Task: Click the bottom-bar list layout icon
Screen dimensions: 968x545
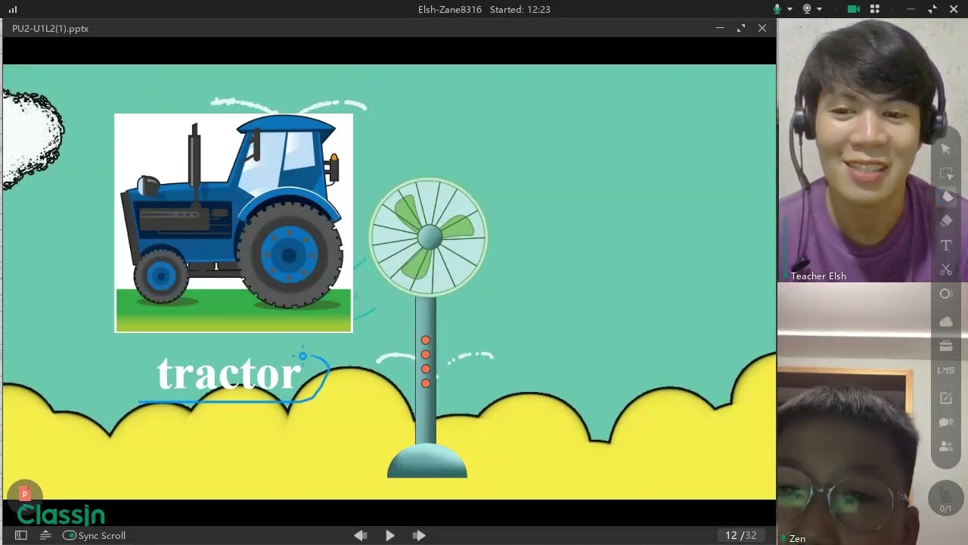Action: [45, 535]
